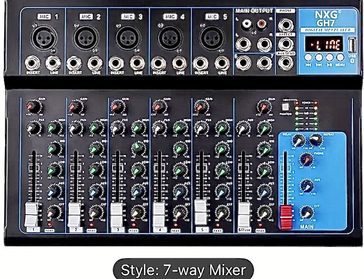Click the AUX SEND output jack
The height and width of the screenshot is (279, 364).
click(285, 63)
